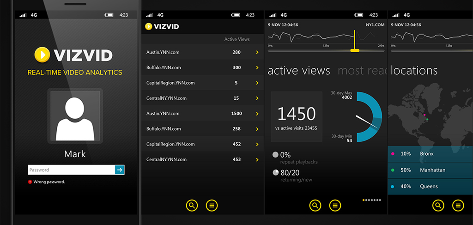Open the menu on the active views screen
The width and height of the screenshot is (473, 225).
[x=335, y=206]
